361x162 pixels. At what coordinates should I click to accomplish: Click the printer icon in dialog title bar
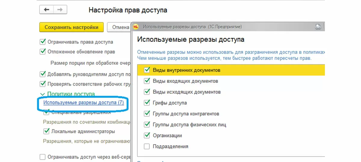(318, 27)
